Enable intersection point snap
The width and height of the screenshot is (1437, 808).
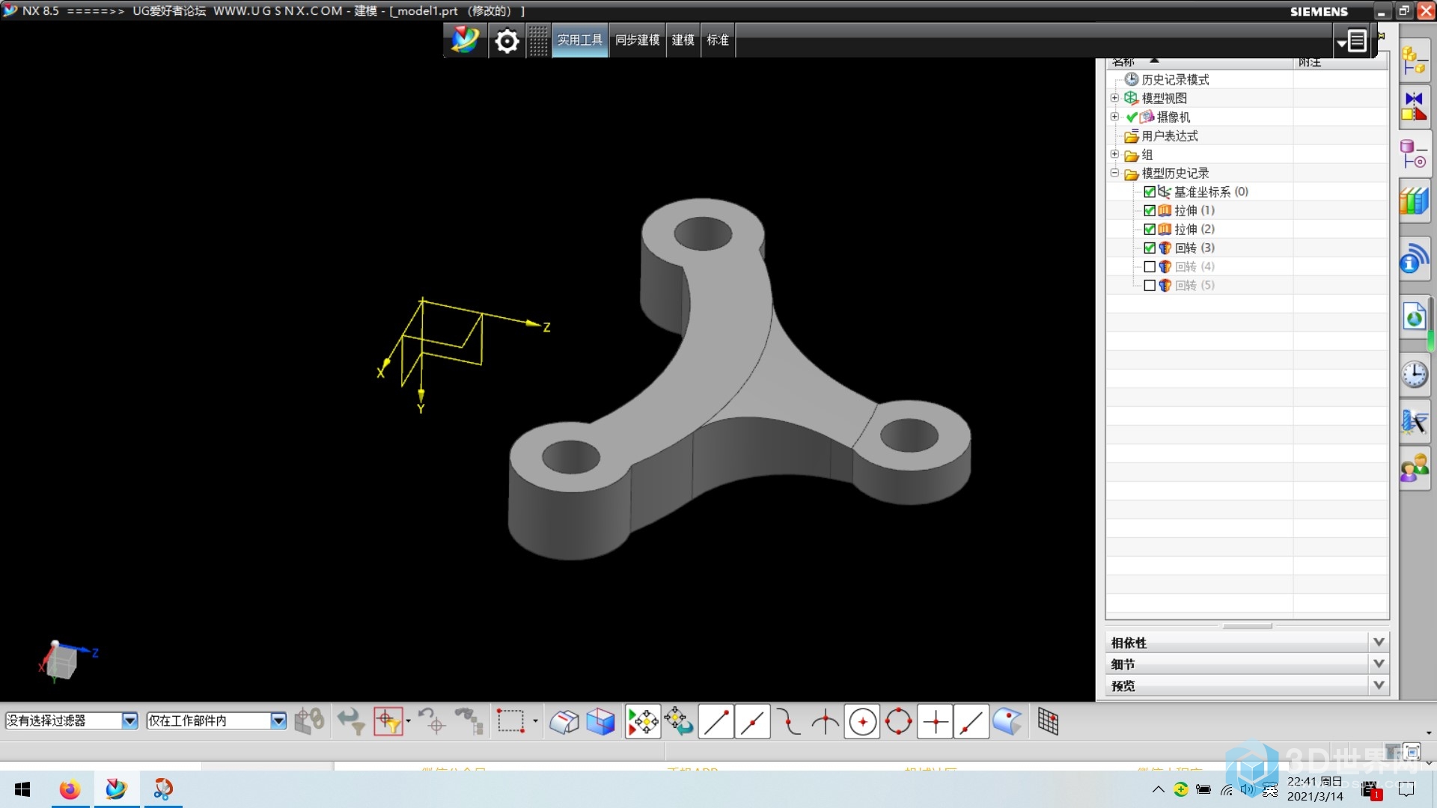[825, 722]
